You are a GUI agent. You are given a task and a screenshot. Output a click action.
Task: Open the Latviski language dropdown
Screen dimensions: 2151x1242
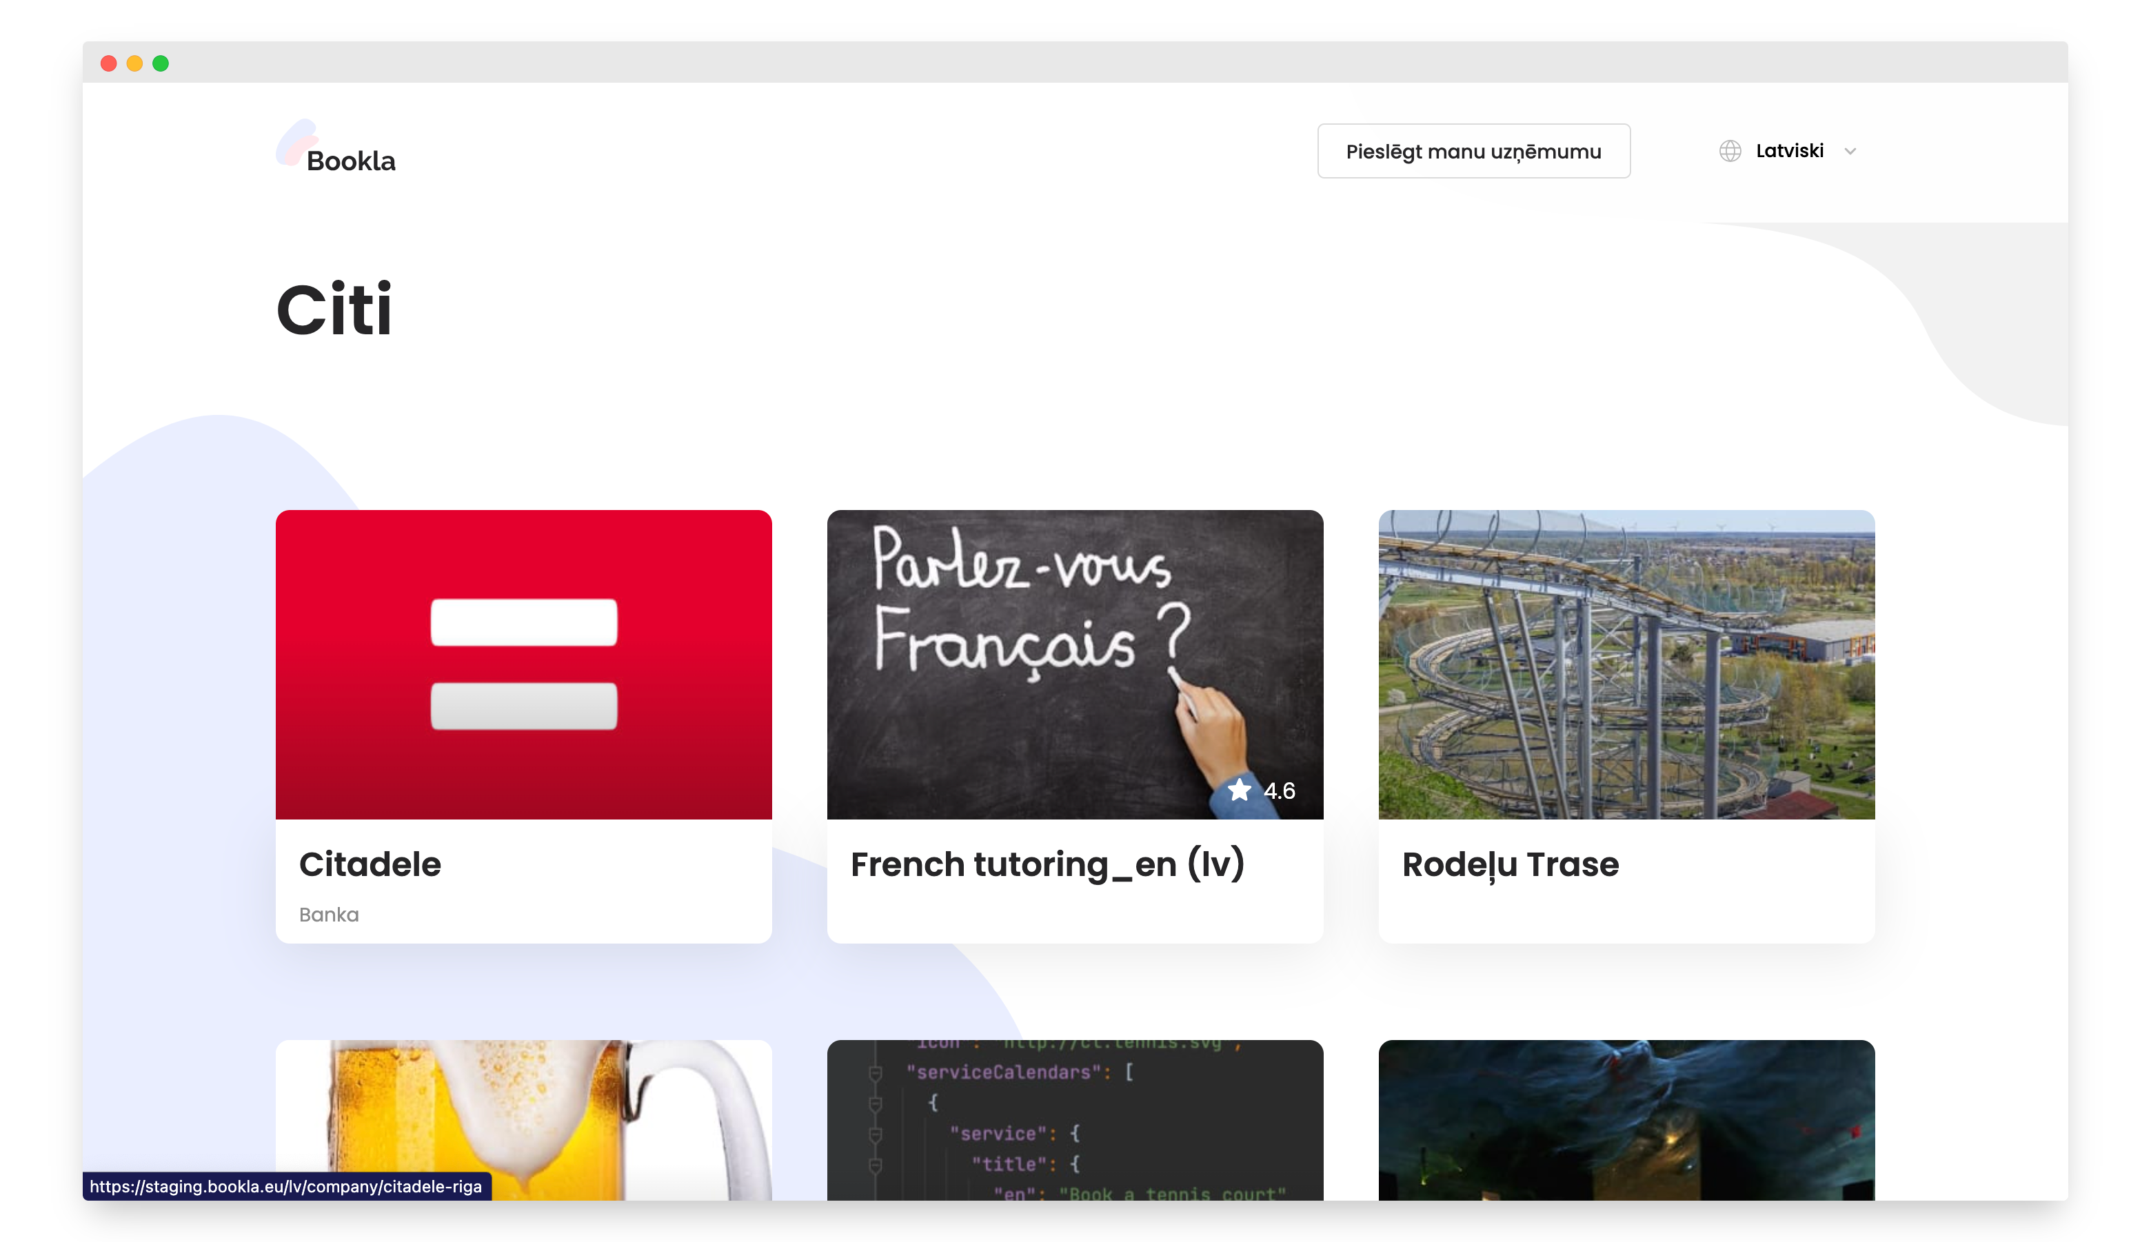coord(1789,151)
